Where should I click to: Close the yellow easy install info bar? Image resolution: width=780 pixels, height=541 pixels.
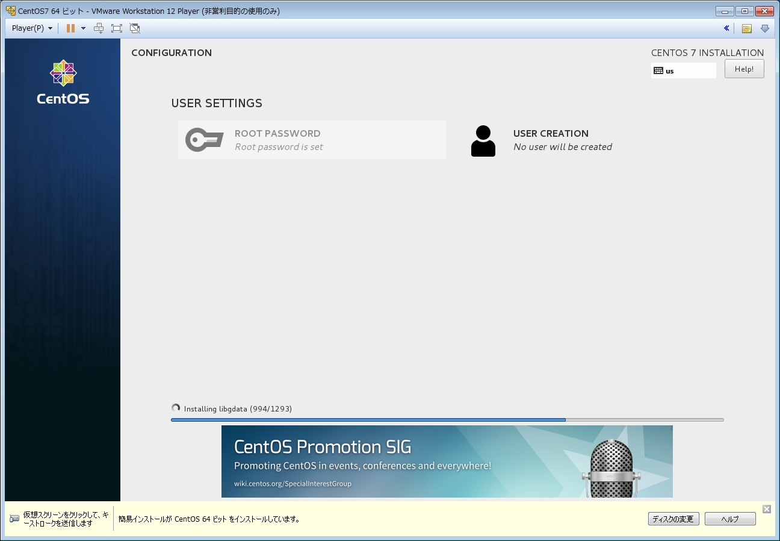766,509
